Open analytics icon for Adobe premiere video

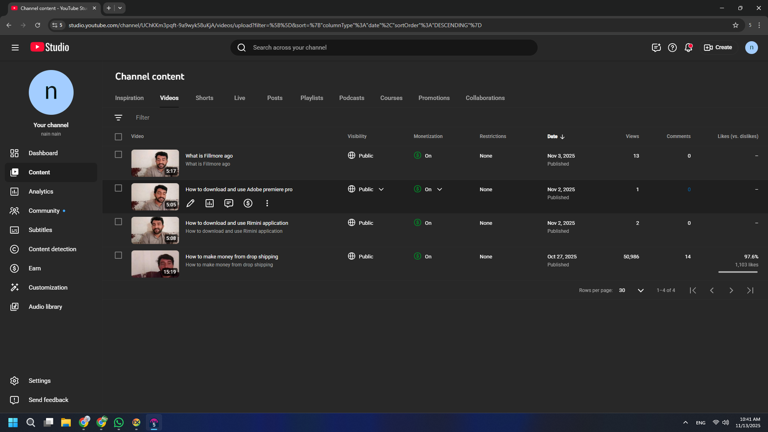pyautogui.click(x=210, y=204)
